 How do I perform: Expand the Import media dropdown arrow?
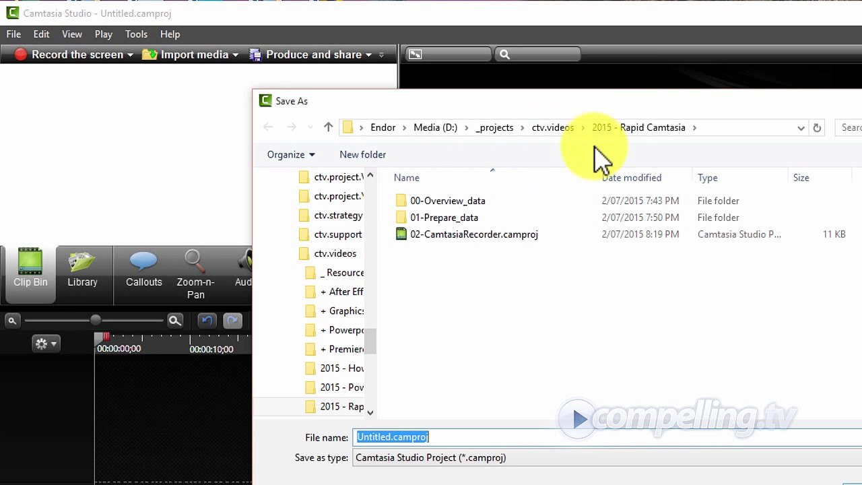(x=235, y=55)
